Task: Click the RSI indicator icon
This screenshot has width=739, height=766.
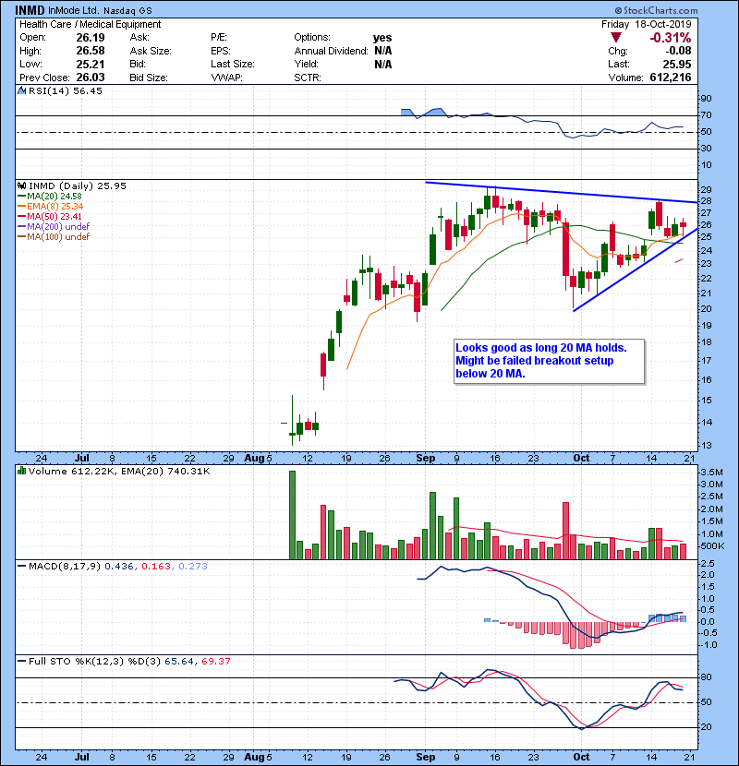Action: pyautogui.click(x=21, y=90)
